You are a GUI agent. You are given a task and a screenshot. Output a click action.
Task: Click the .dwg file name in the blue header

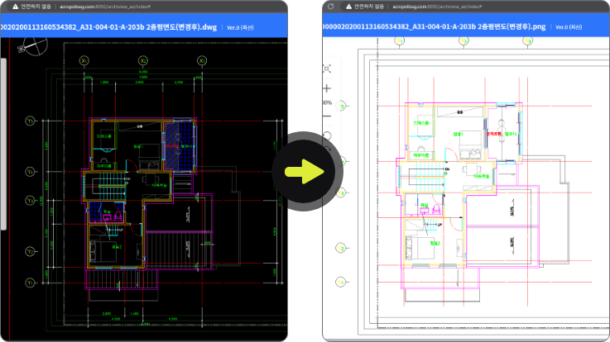click(x=108, y=26)
